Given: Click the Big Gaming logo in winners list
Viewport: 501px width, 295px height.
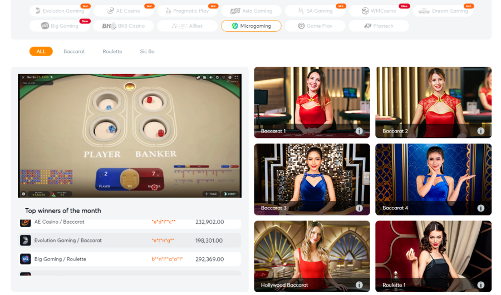Looking at the screenshot, I should pos(26,259).
